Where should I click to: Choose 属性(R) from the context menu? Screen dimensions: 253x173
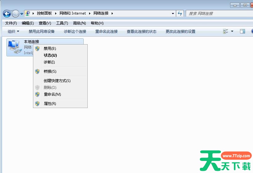click(60, 104)
